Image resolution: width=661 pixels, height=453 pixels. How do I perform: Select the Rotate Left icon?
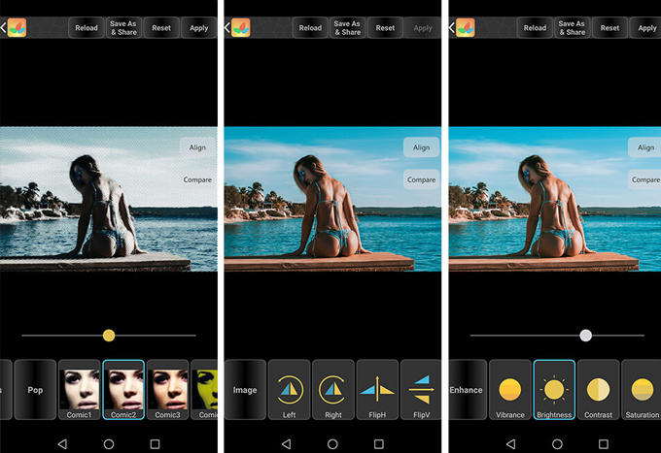(289, 389)
